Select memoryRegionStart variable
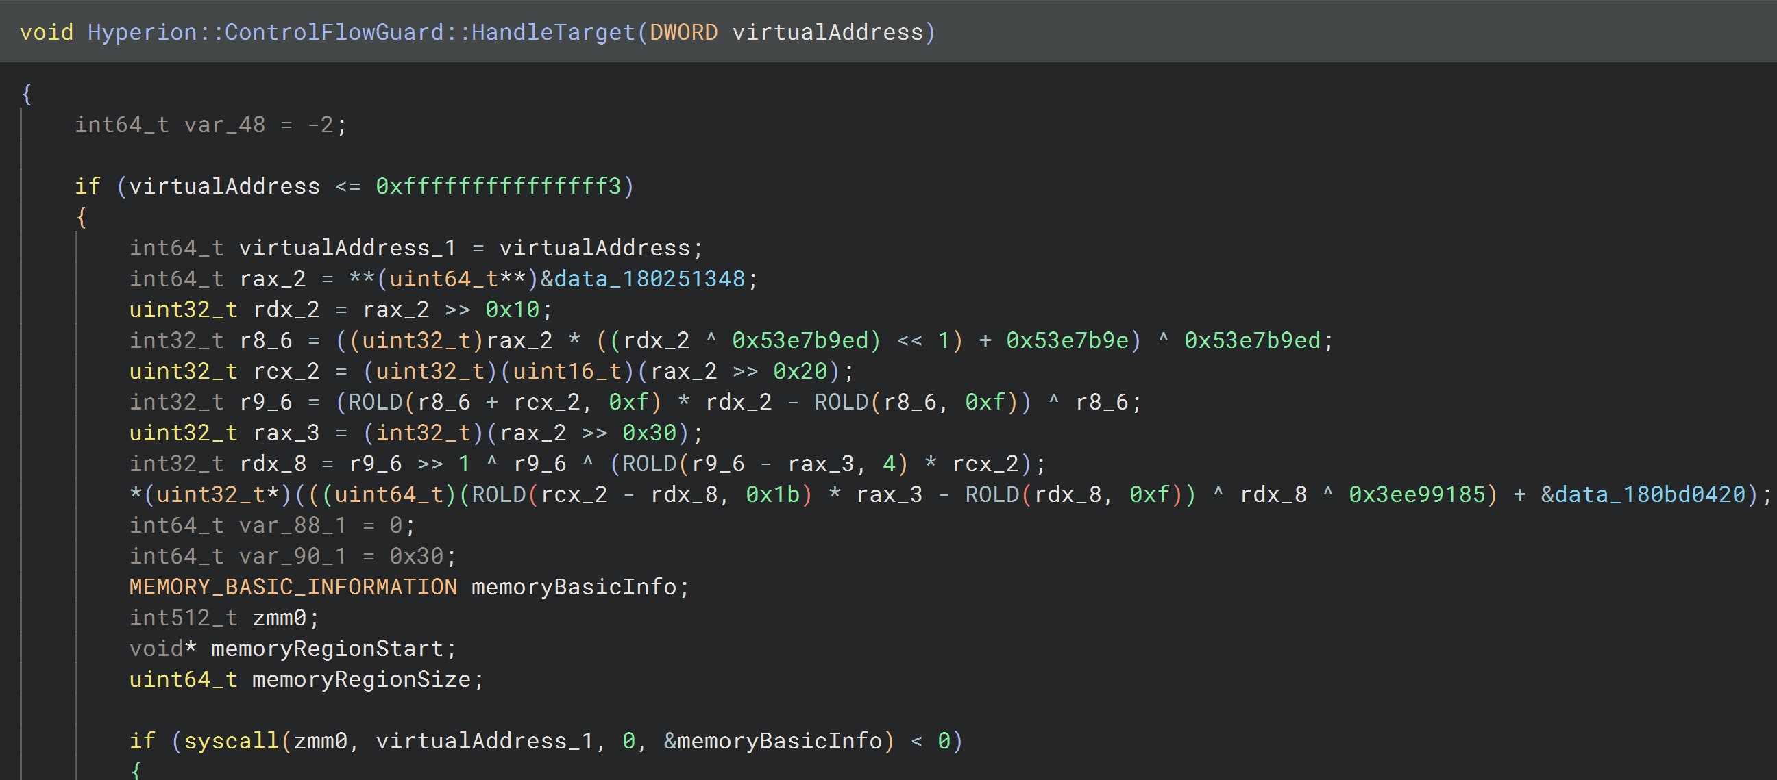The height and width of the screenshot is (780, 1777). (327, 649)
